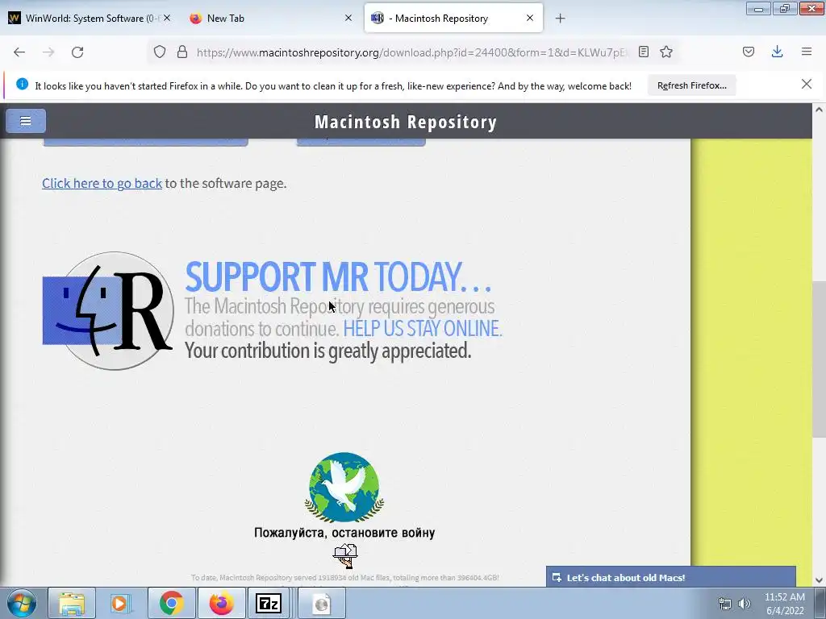Go back using Firefox back arrow
This screenshot has width=826, height=619.
tap(19, 52)
